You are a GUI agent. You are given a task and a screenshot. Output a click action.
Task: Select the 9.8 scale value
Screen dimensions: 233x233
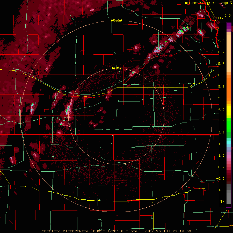point(221,29)
